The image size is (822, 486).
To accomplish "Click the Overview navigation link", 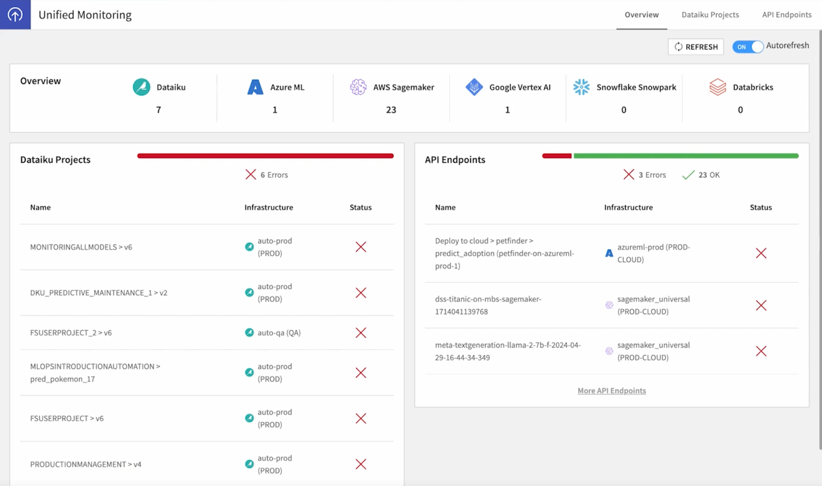I will pos(641,14).
